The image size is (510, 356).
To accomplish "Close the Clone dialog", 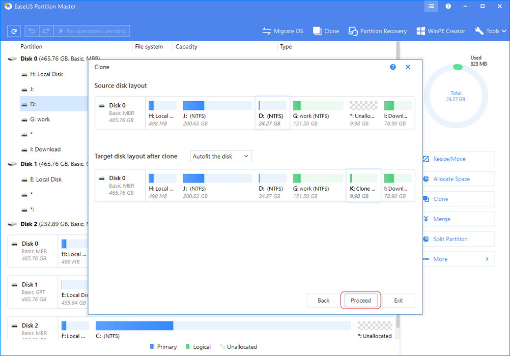I will 408,67.
